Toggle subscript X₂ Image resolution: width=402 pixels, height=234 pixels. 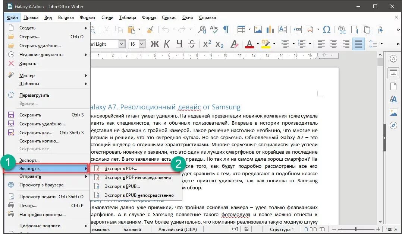point(219,44)
